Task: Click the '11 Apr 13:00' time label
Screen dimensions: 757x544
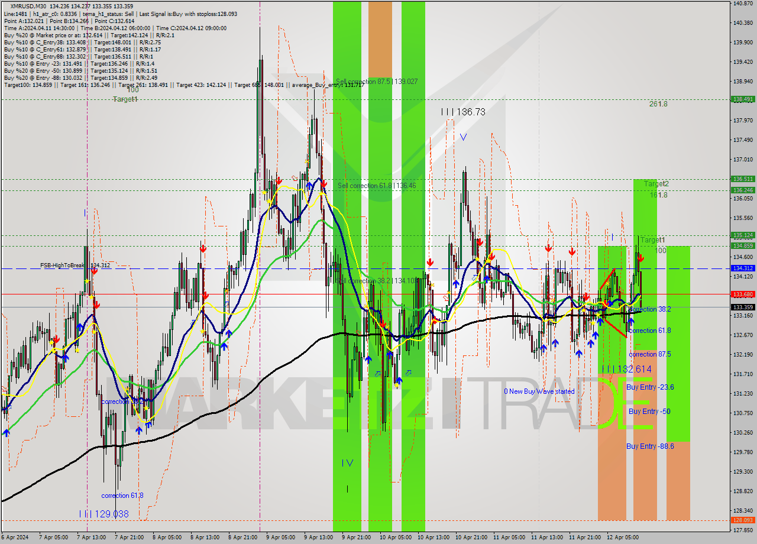Action: (547, 537)
